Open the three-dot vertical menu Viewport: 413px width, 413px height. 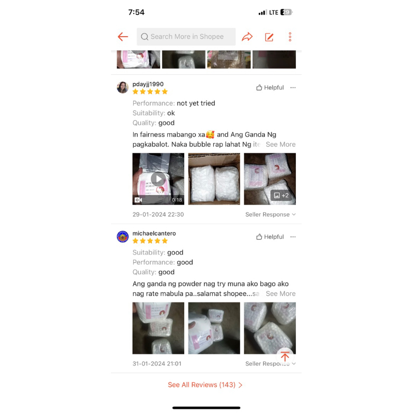tap(290, 37)
